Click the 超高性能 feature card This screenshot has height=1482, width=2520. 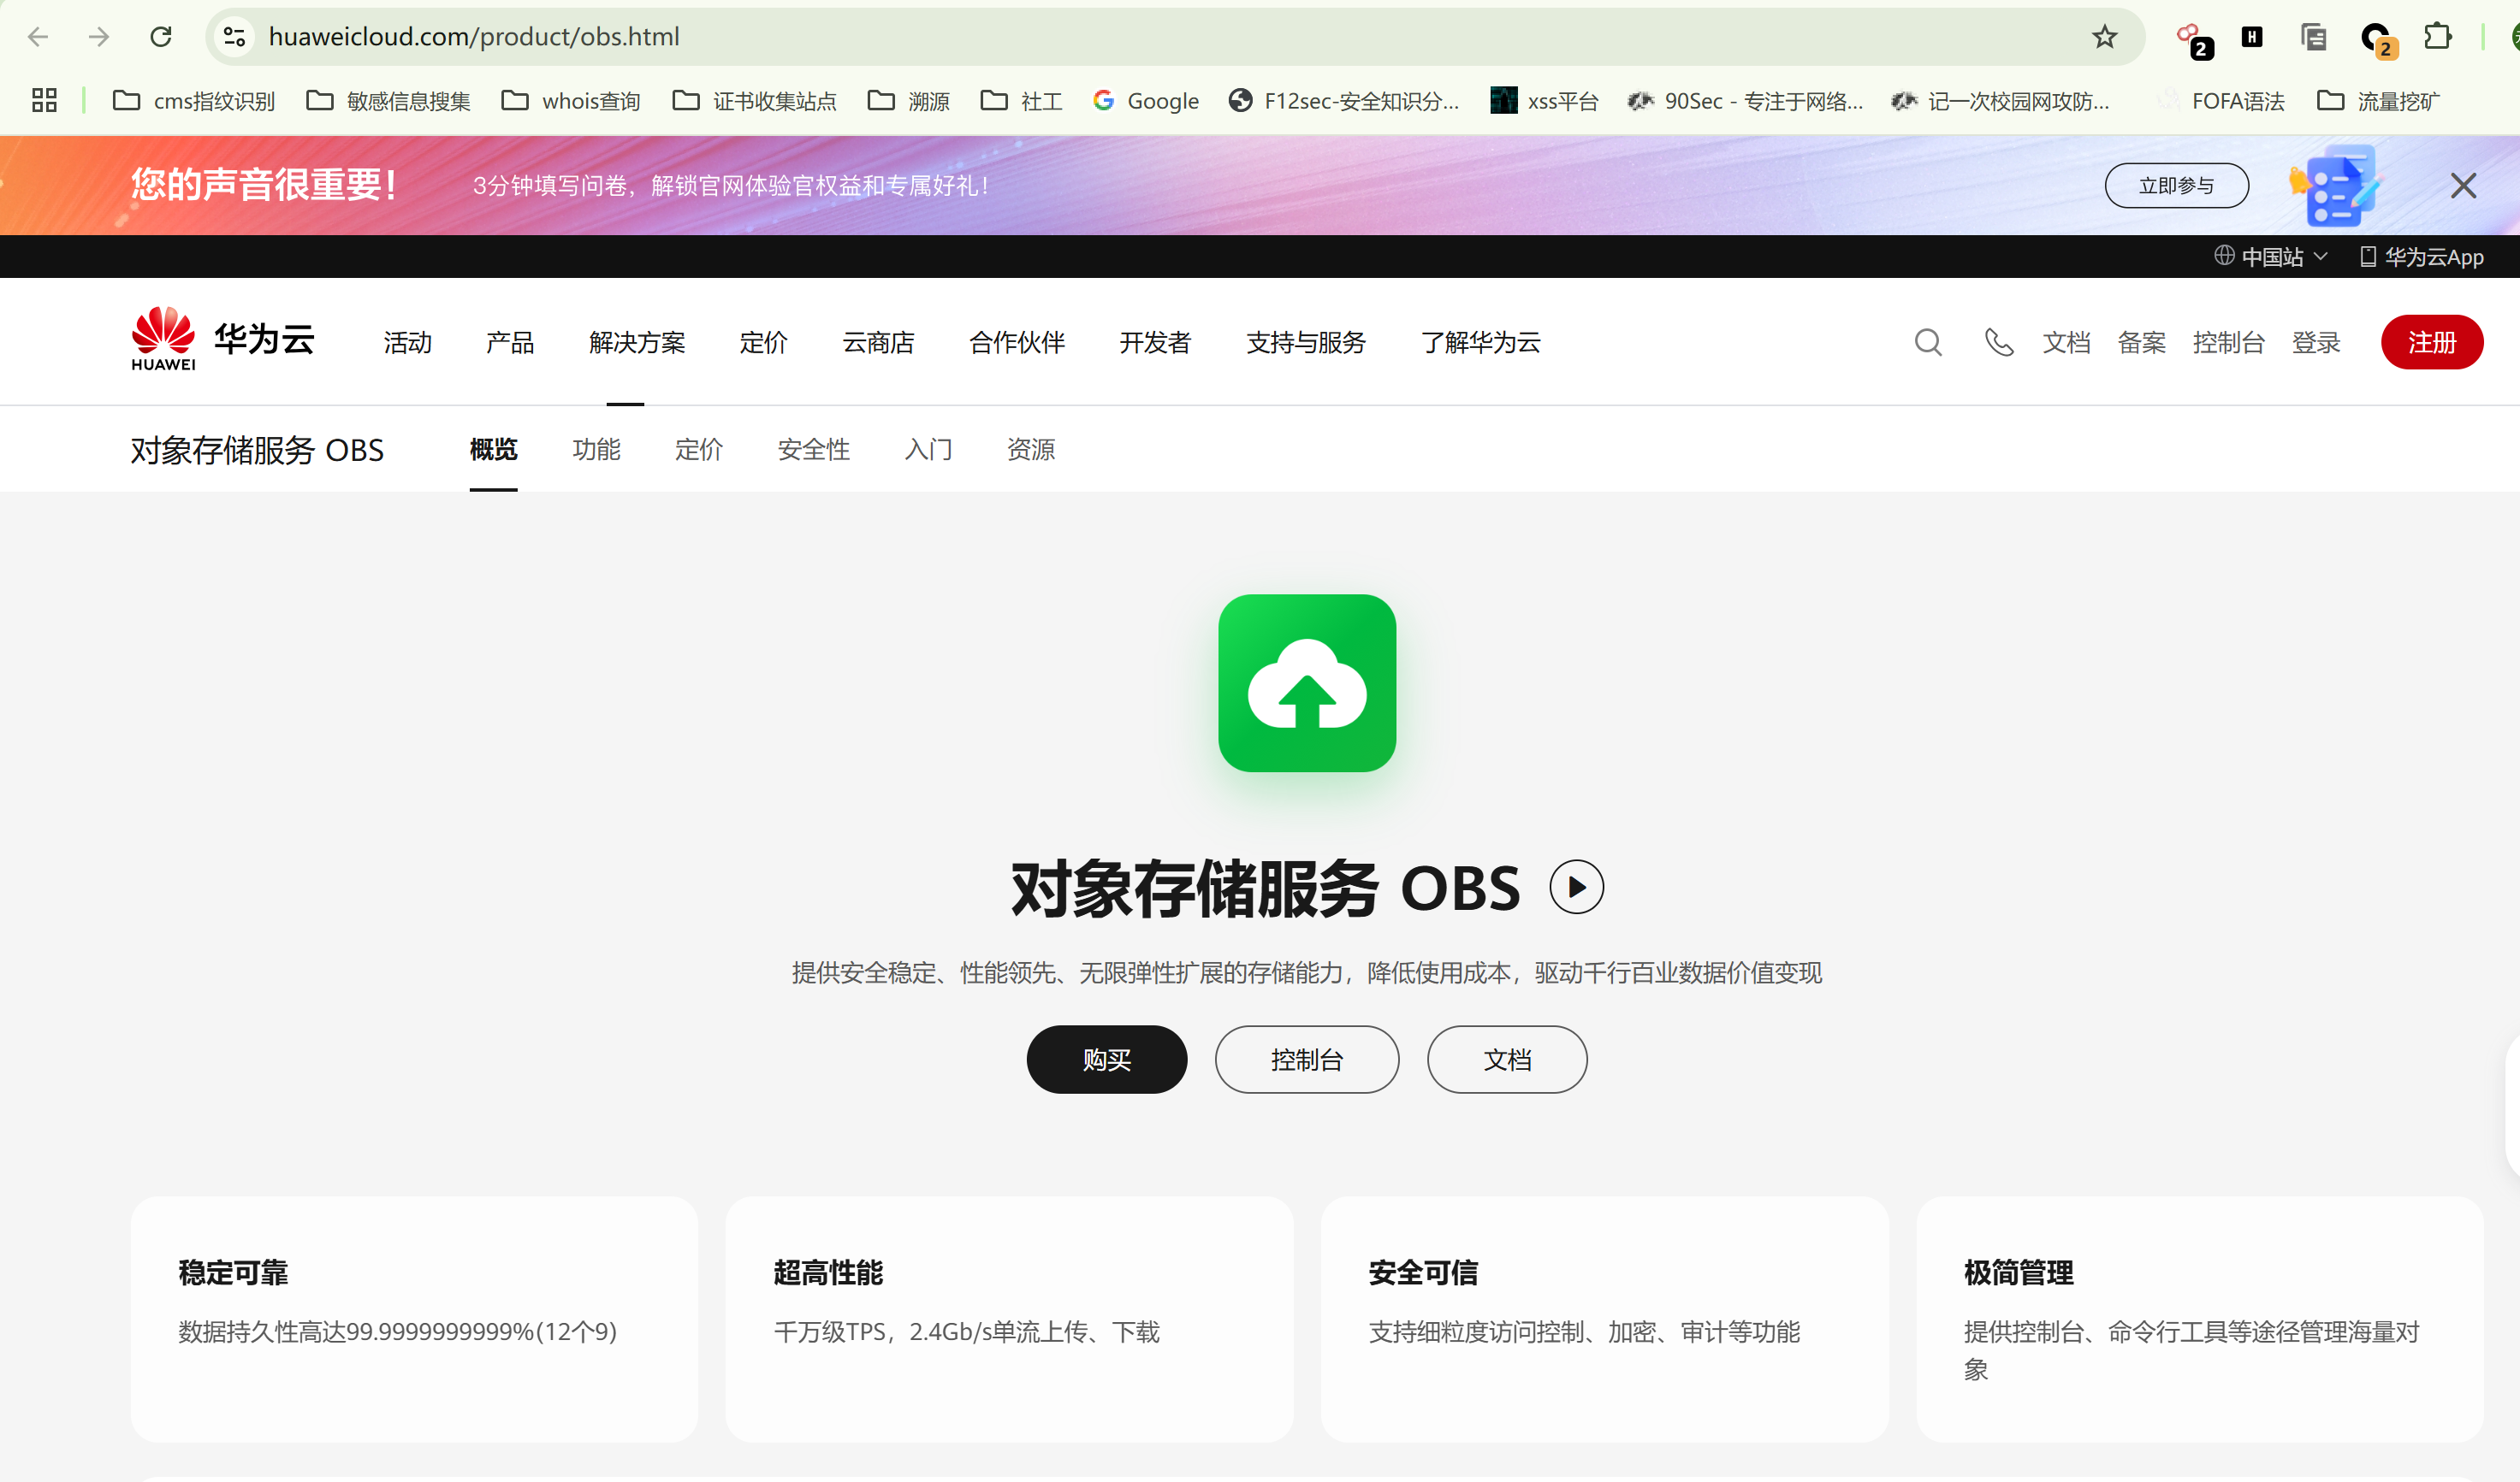pyautogui.click(x=1009, y=1320)
